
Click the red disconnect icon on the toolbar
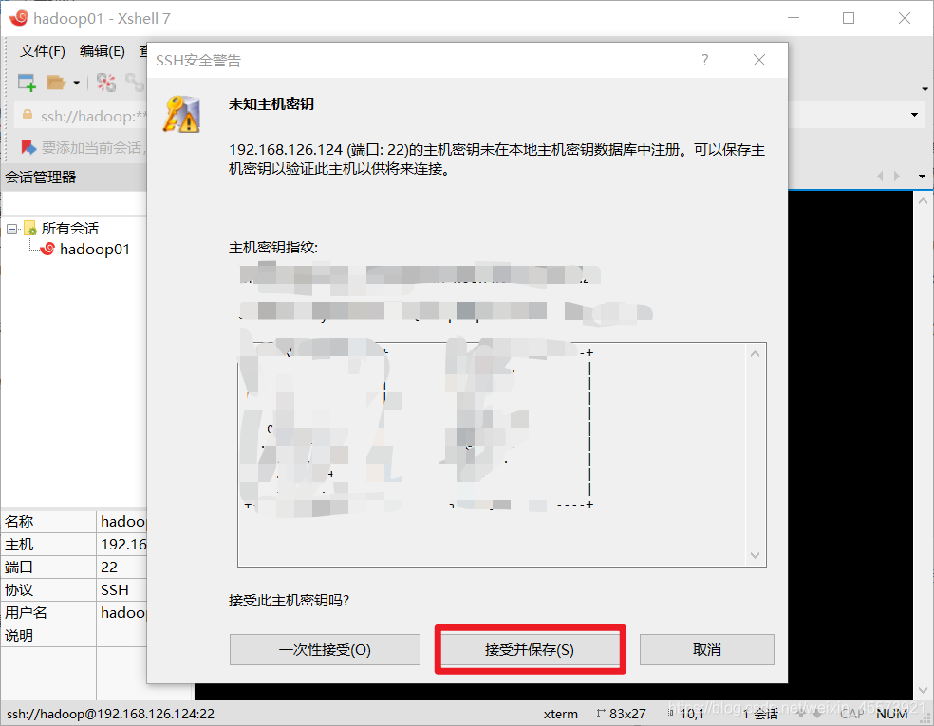[104, 83]
